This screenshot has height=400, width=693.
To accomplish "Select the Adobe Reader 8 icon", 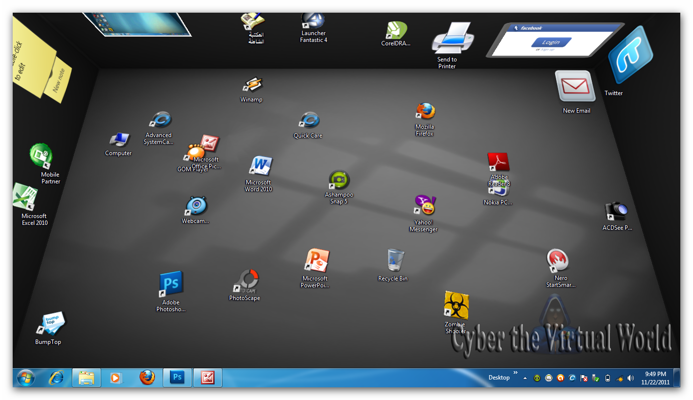I will tap(498, 162).
